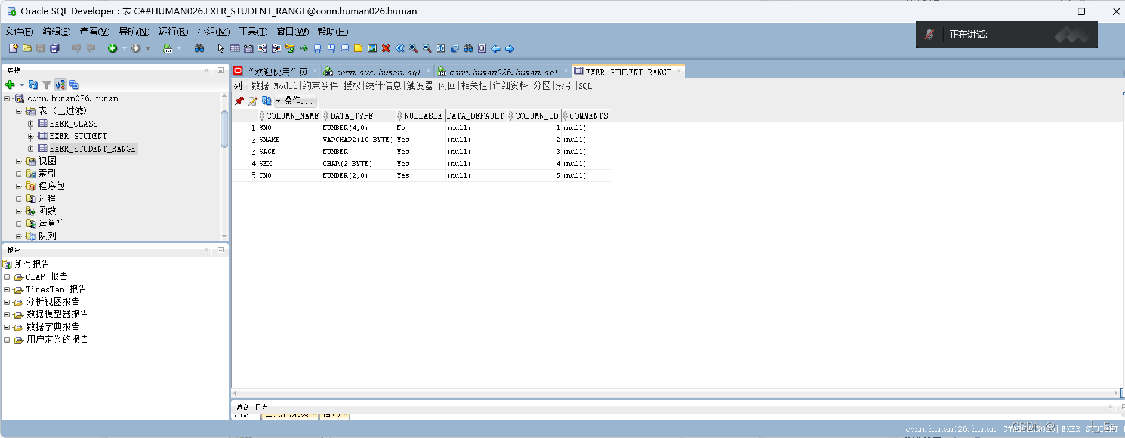Click the Refresh icon beside the pencil
1125x438 pixels.
pyautogui.click(x=267, y=101)
